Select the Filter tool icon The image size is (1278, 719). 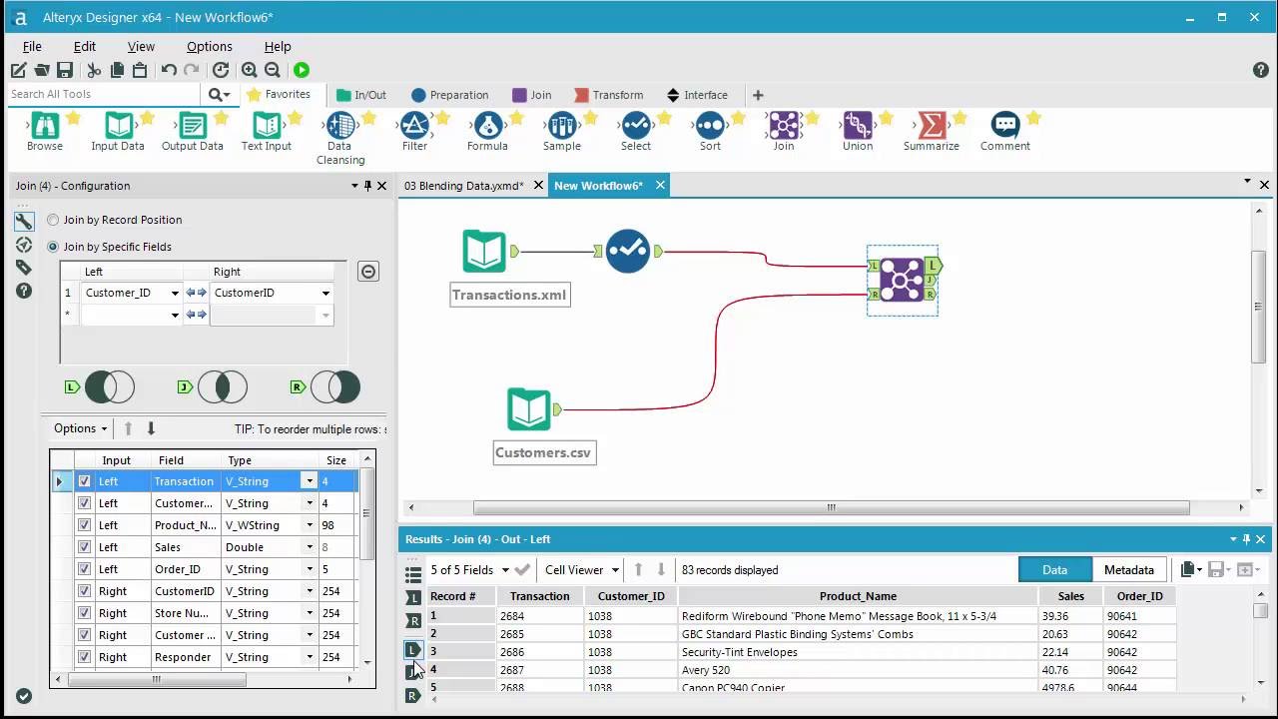point(414,126)
